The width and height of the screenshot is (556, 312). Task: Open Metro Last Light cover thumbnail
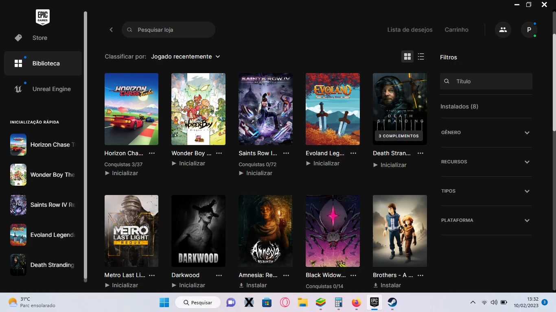(x=131, y=231)
